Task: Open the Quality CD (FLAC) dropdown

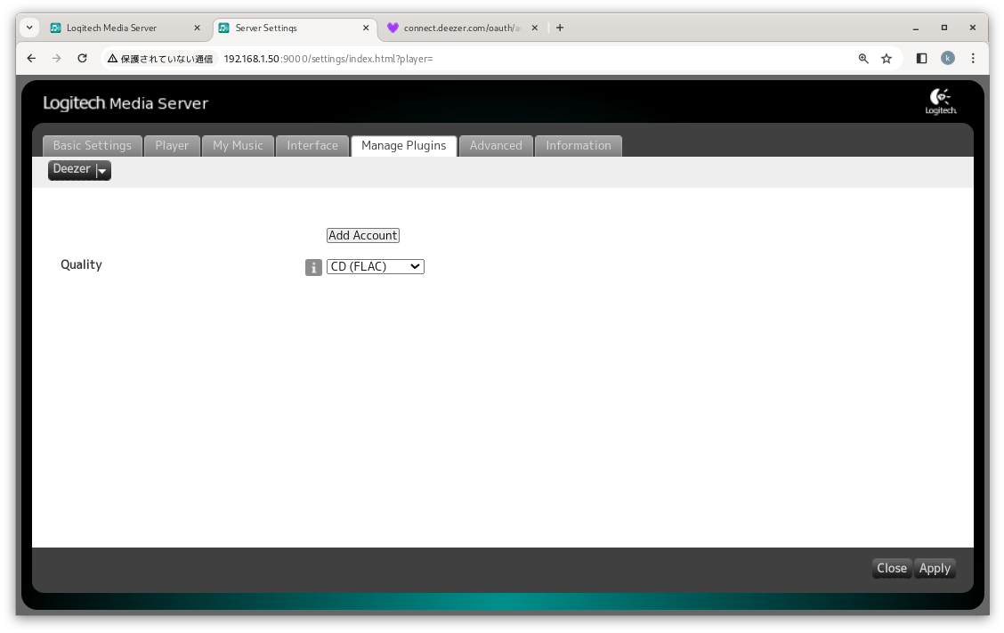Action: [x=376, y=266]
